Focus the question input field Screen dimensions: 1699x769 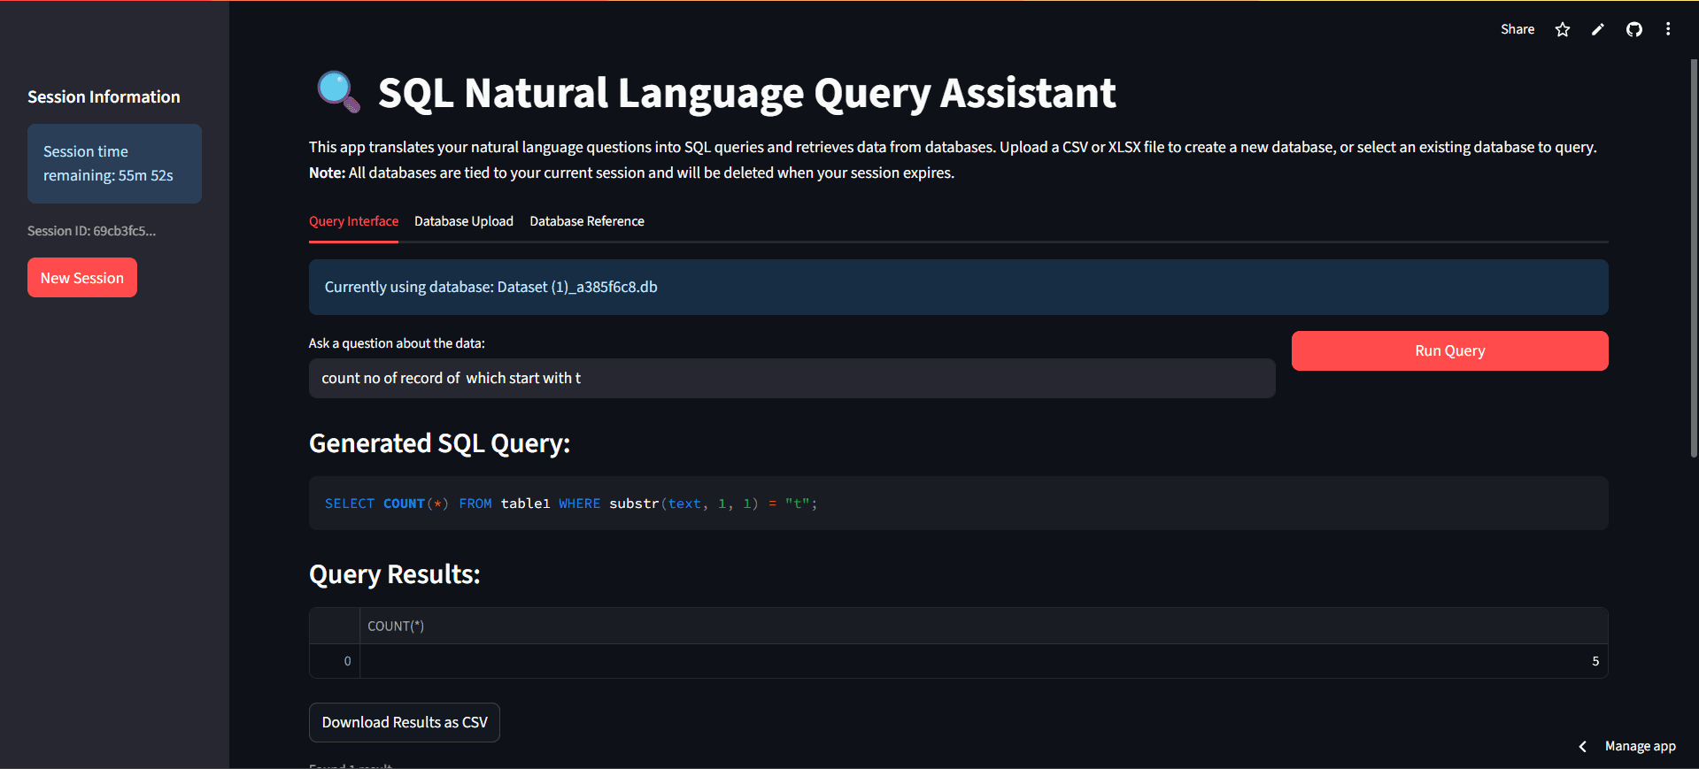[792, 378]
